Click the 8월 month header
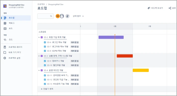The width and height of the screenshot is (177, 96). point(115,26)
